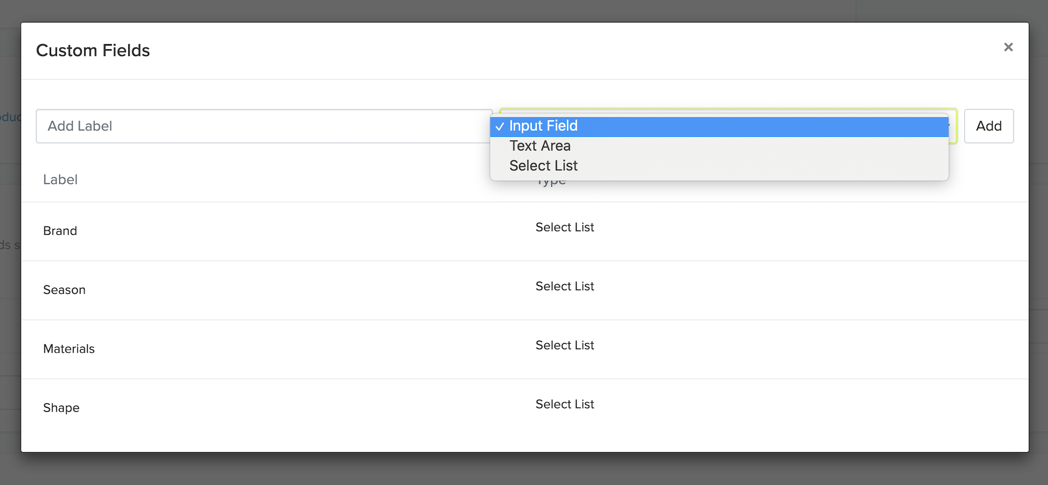The image size is (1048, 485).
Task: Click the Select List type for Brand
Action: point(565,227)
